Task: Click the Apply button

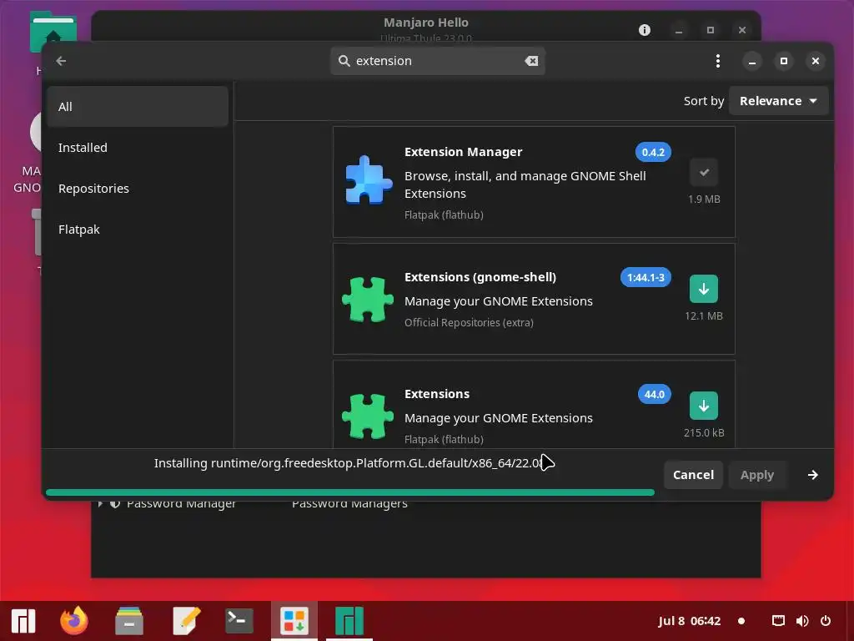Action: coord(757,475)
